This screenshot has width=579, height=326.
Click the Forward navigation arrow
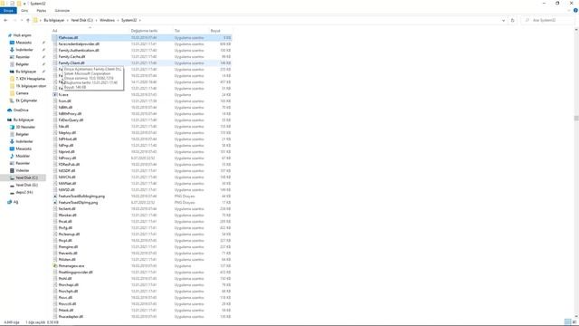(x=14, y=20)
